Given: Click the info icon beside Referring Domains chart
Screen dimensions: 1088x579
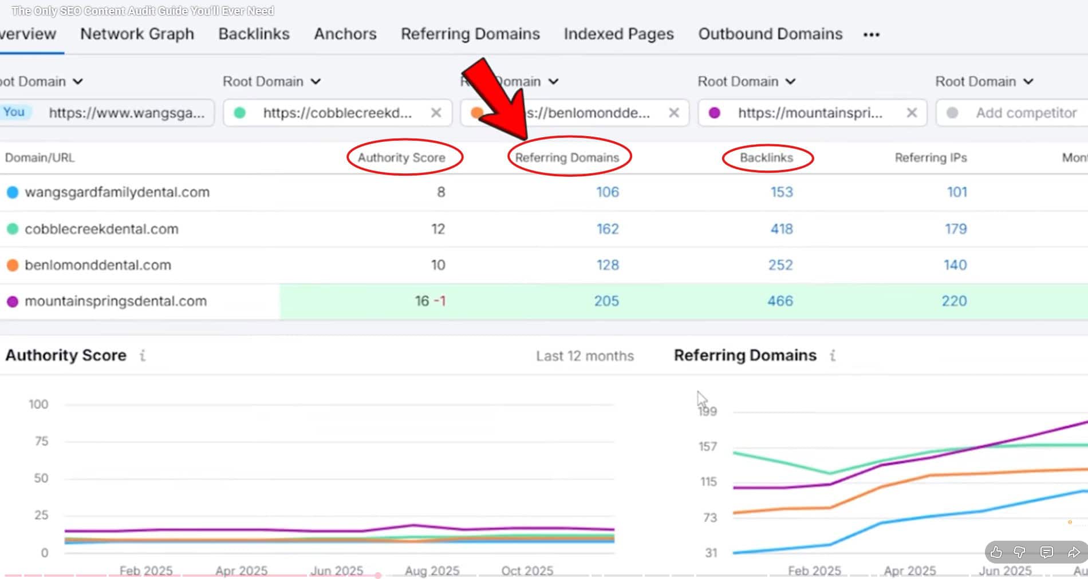Looking at the screenshot, I should (832, 355).
